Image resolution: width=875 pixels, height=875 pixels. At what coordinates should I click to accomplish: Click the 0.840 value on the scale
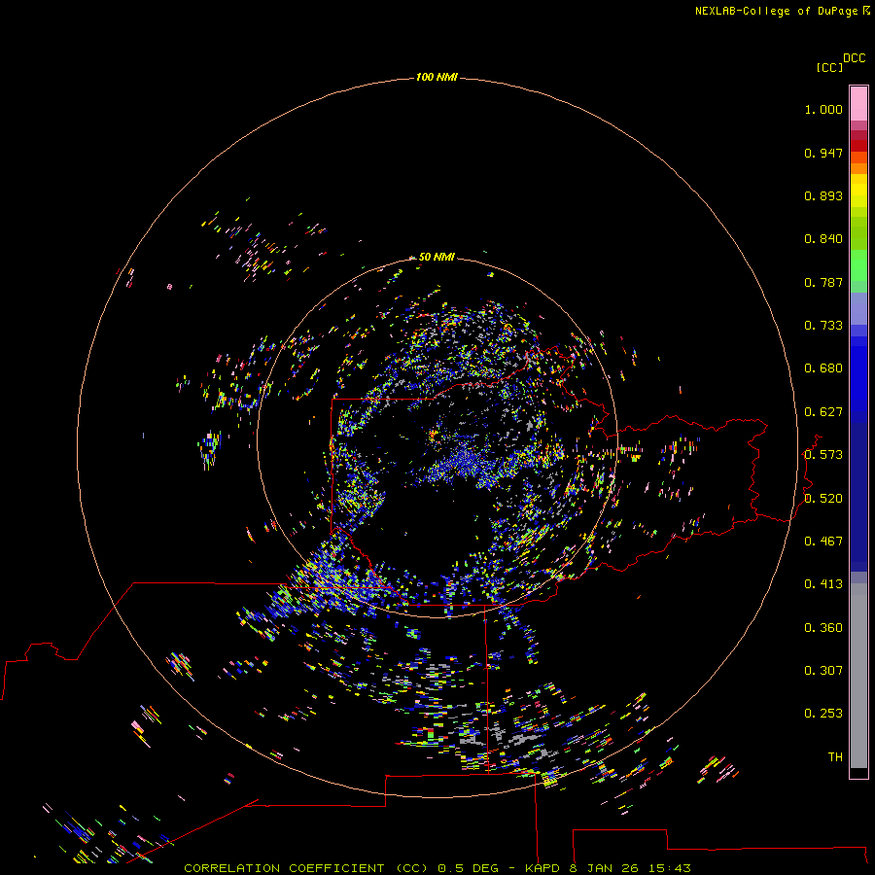[x=823, y=239]
